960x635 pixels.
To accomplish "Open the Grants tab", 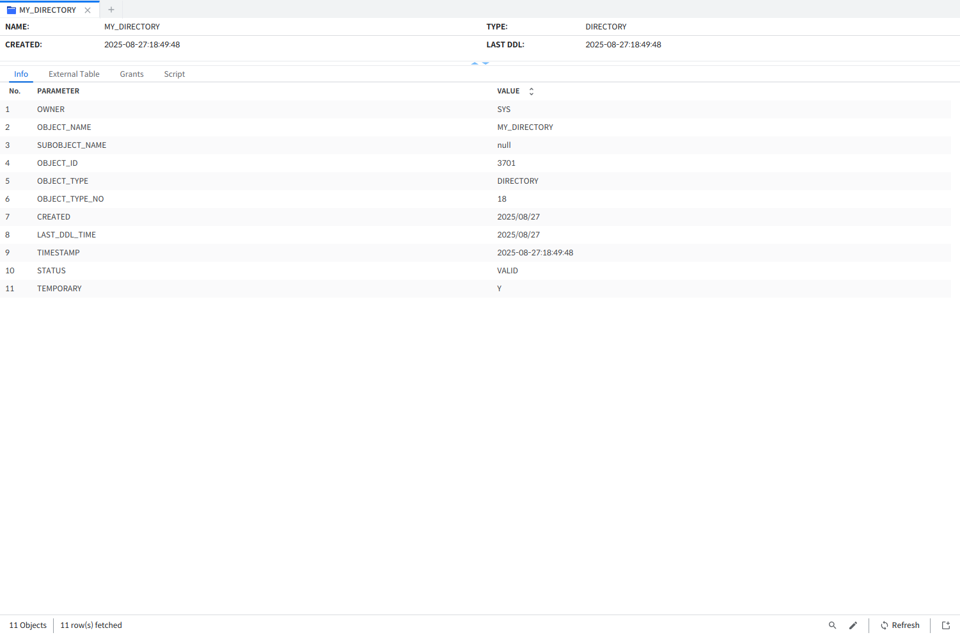I will pyautogui.click(x=131, y=74).
